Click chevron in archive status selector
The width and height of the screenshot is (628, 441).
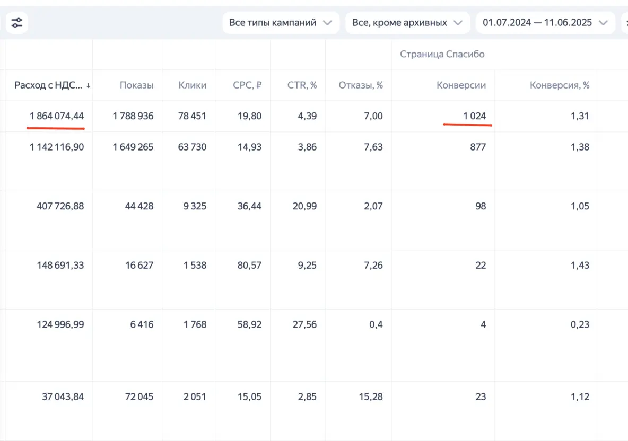[458, 23]
